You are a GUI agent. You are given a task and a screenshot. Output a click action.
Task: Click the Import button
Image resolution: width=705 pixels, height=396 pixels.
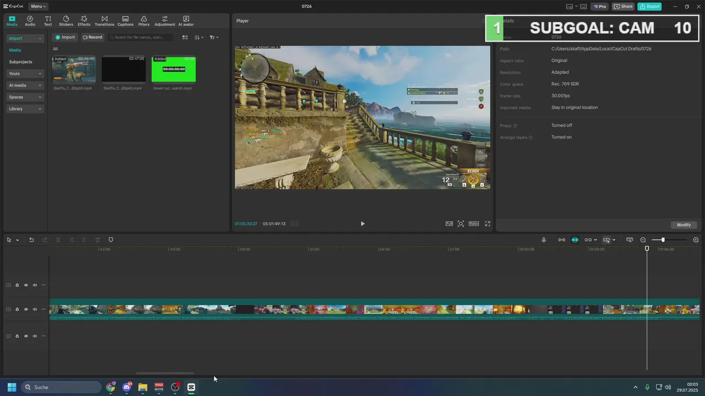click(x=65, y=37)
